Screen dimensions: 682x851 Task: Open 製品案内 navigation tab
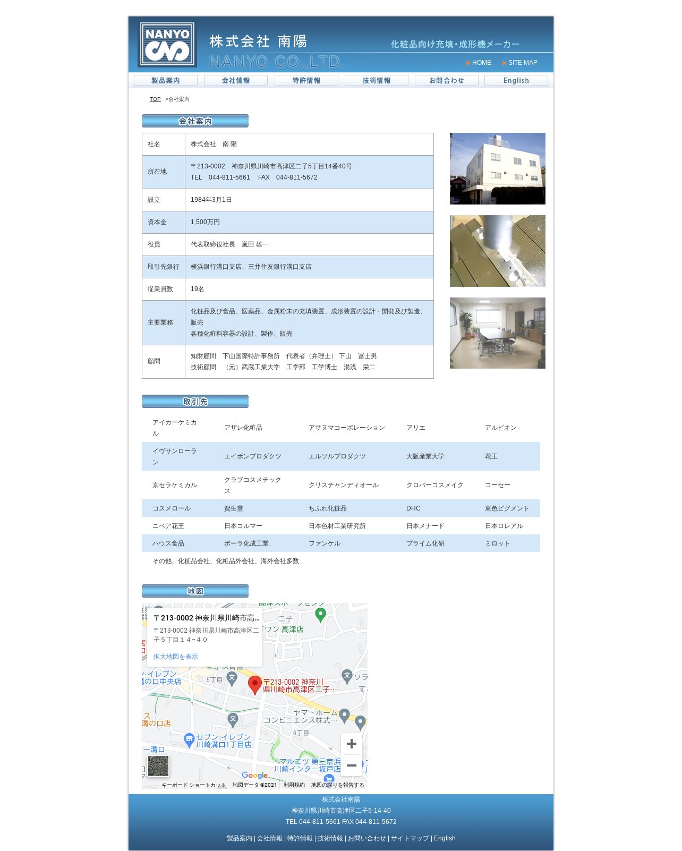pos(166,80)
